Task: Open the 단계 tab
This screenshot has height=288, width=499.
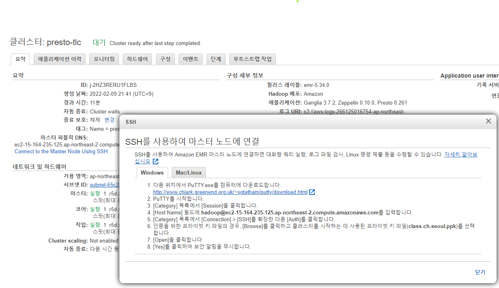Action: point(216,59)
